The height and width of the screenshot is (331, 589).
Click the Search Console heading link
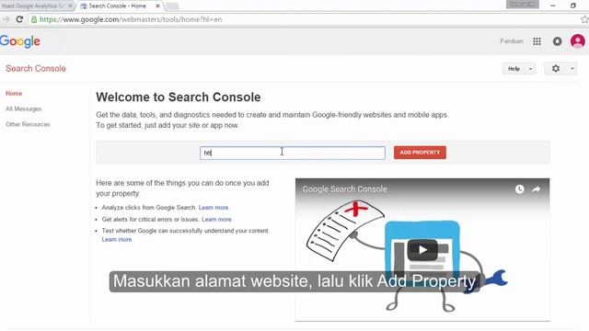click(x=36, y=68)
